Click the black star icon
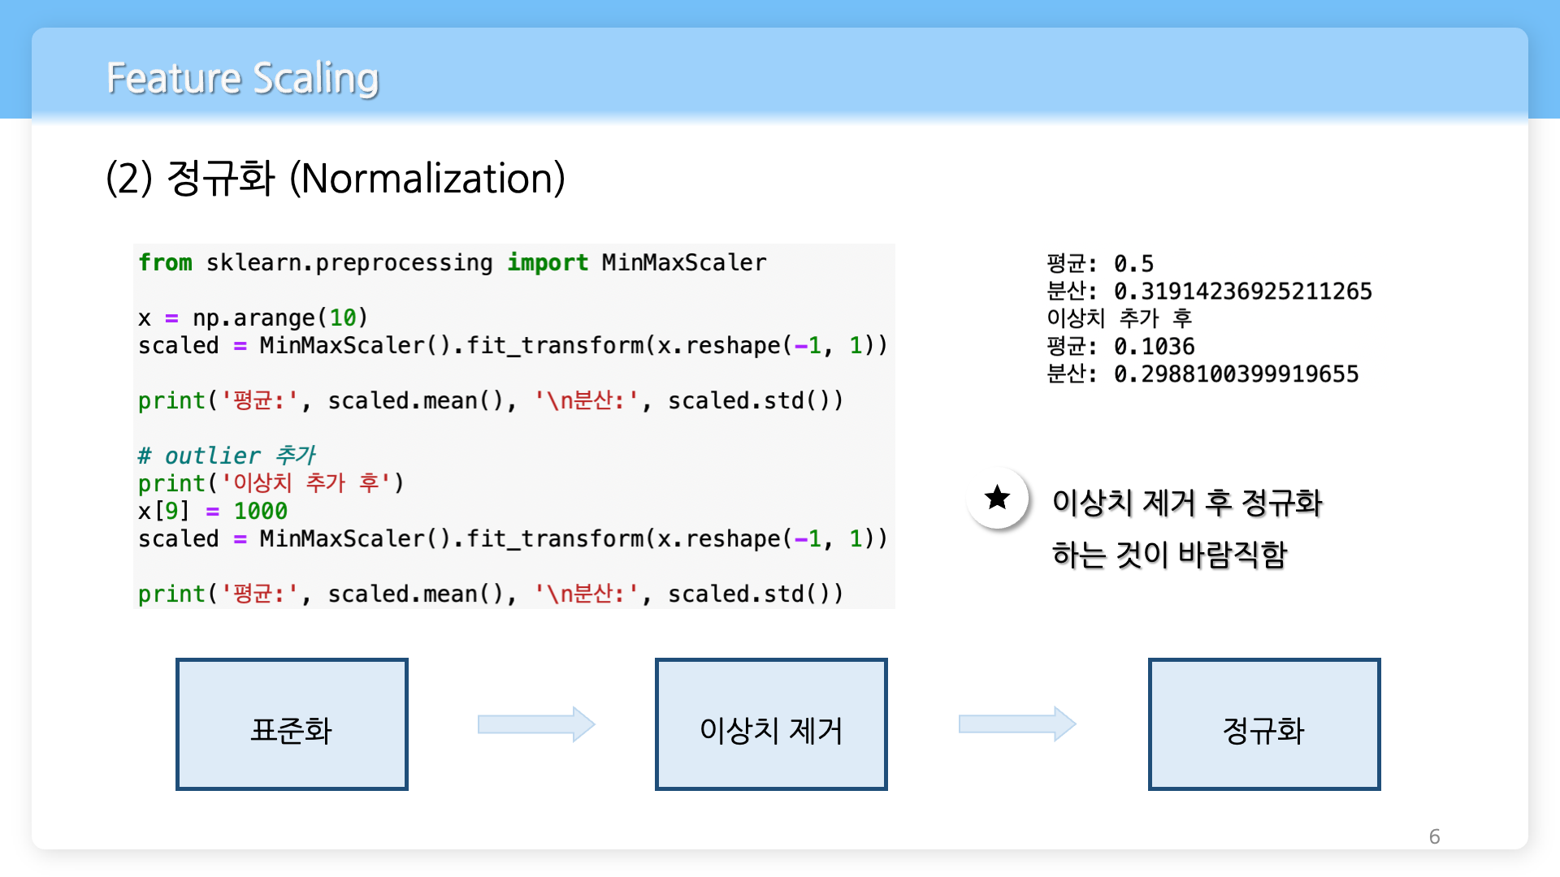The height and width of the screenshot is (877, 1560). (x=997, y=498)
